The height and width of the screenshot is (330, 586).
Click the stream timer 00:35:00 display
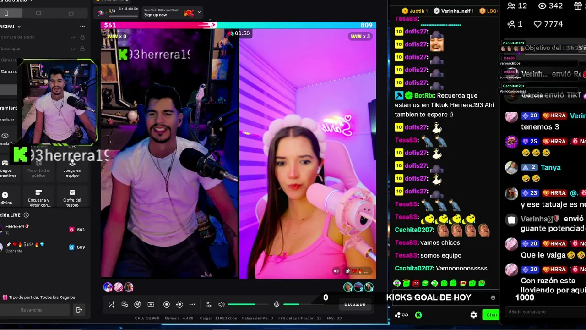[355, 304]
